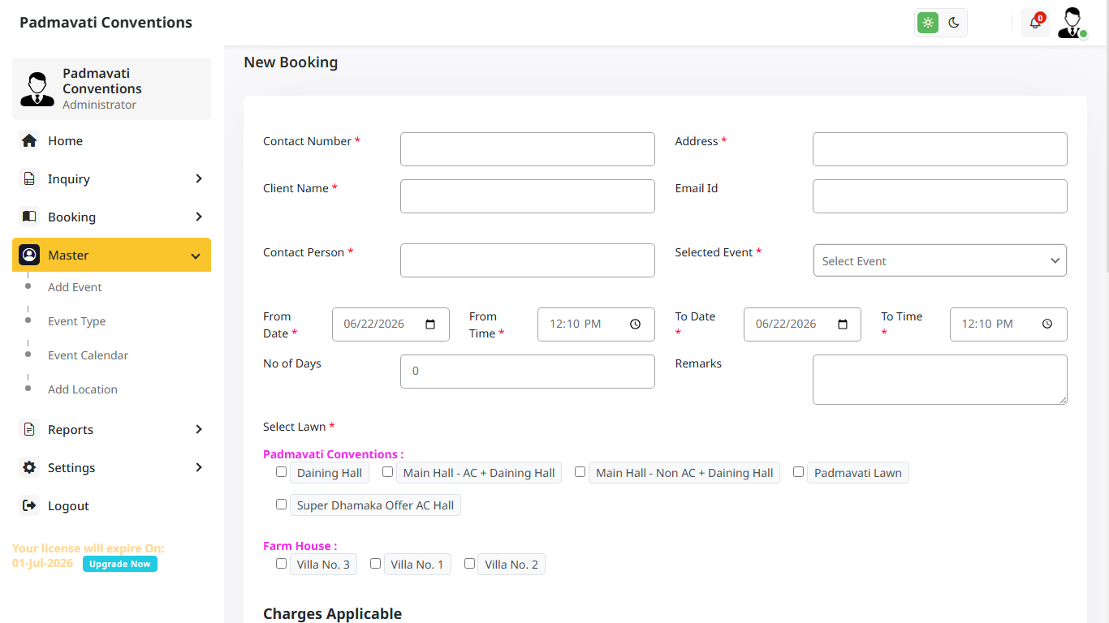Open user profile avatar in header
1109x623 pixels.
coord(1072,23)
